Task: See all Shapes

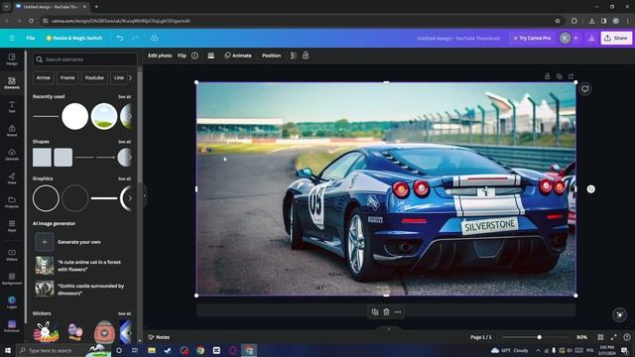Action: [x=124, y=142]
